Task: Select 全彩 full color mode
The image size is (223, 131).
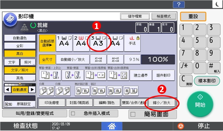Action: (x=20, y=46)
